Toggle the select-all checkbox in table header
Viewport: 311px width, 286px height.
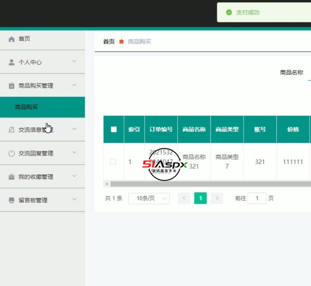point(114,129)
